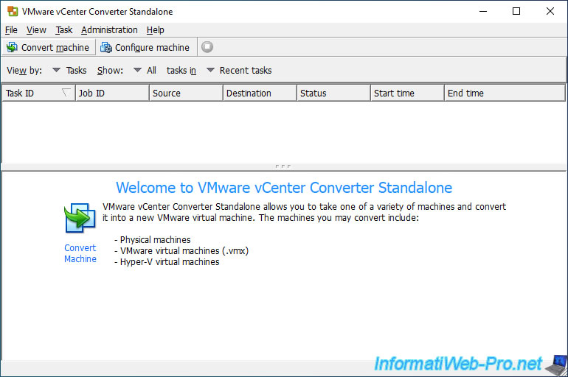568x377 pixels.
Task: Click the Convert Machine link text
Action: click(x=80, y=253)
